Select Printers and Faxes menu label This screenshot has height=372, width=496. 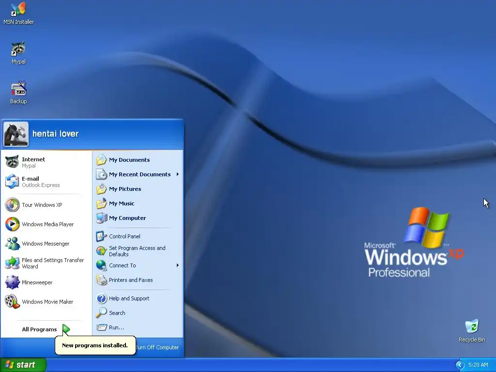point(131,280)
